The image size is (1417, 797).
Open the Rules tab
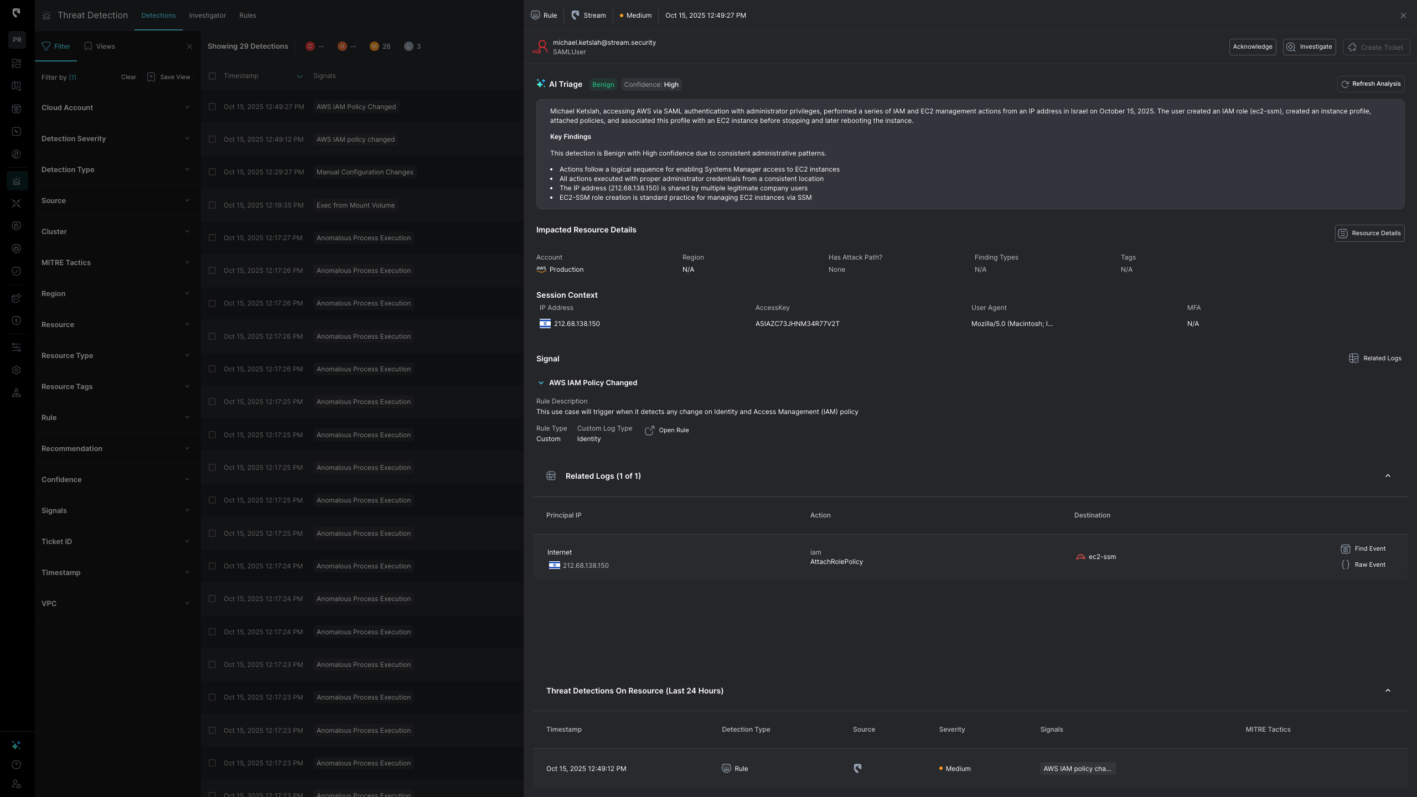(x=247, y=15)
